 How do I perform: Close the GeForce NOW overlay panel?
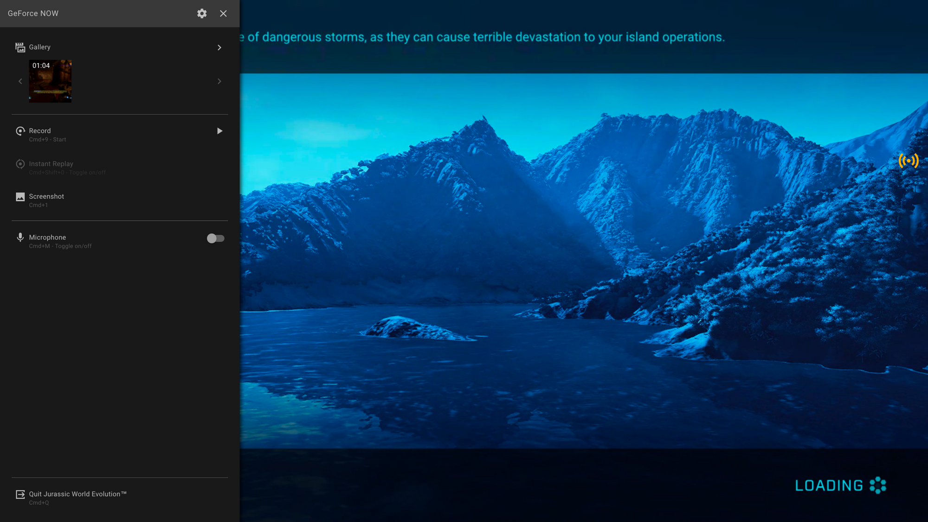click(x=223, y=13)
